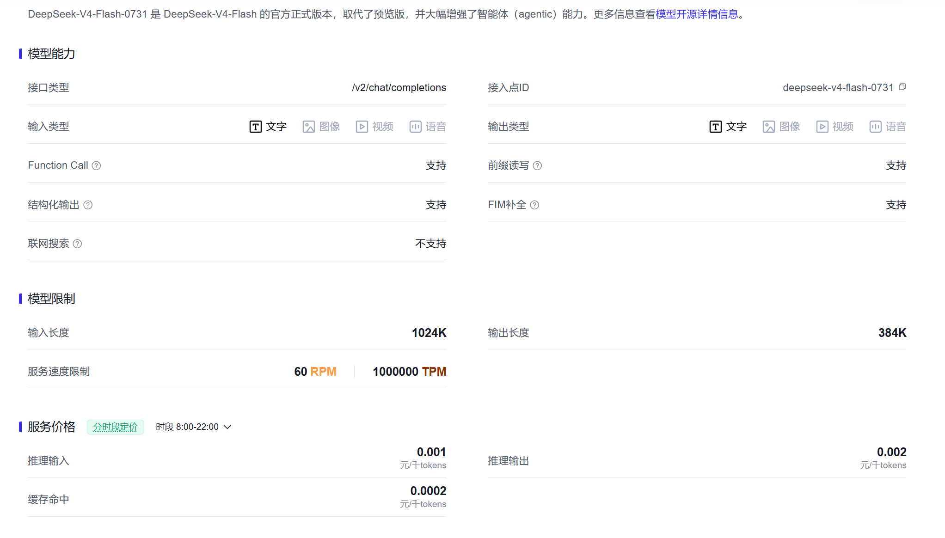Click the 输入长度 label
Viewport: 945px width, 538px height.
point(49,333)
